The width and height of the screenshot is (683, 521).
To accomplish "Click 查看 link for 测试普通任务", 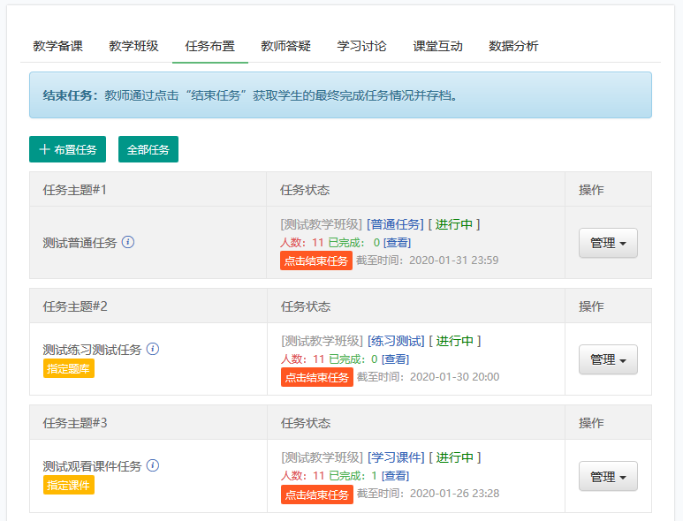I will tap(397, 242).
